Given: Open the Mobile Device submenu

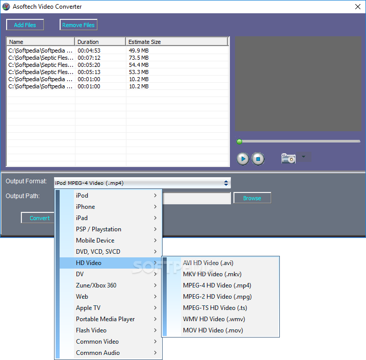Looking at the screenshot, I should click(x=111, y=241).
